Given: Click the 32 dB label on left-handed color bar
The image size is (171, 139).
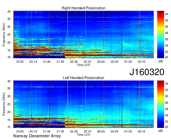Looking at the screenshot, I should pos(166,90).
